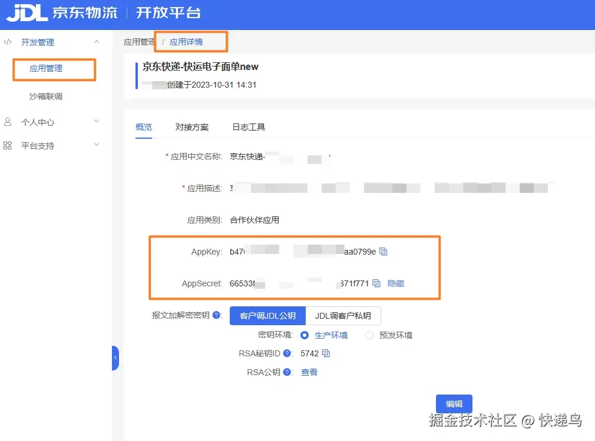The image size is (595, 441).
Task: Expand the 个人中心 menu chevron
Action: click(97, 121)
